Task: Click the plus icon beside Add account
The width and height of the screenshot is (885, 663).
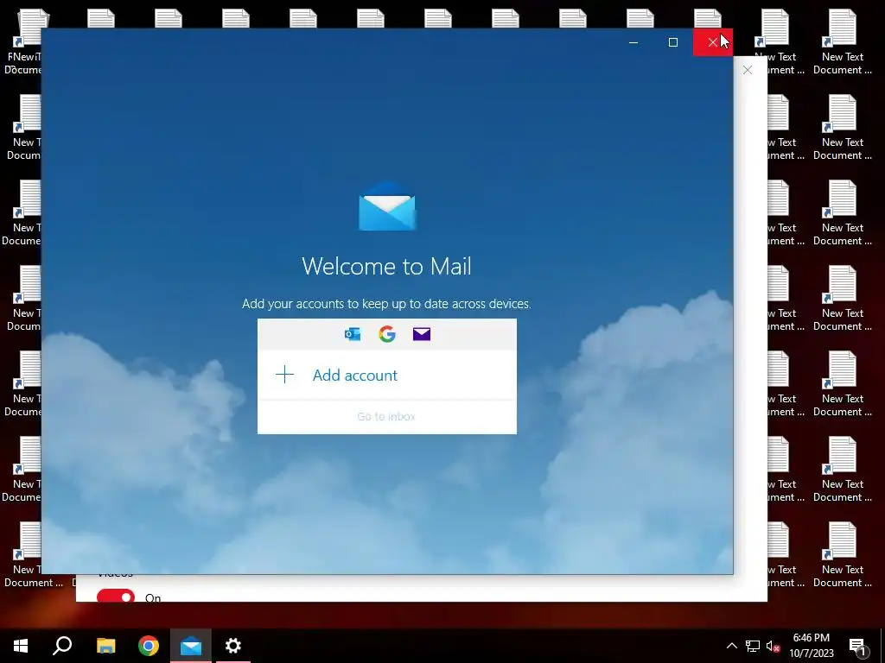Action: (285, 375)
